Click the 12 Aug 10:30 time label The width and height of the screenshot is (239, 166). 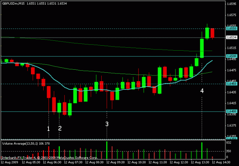click(x=137, y=162)
